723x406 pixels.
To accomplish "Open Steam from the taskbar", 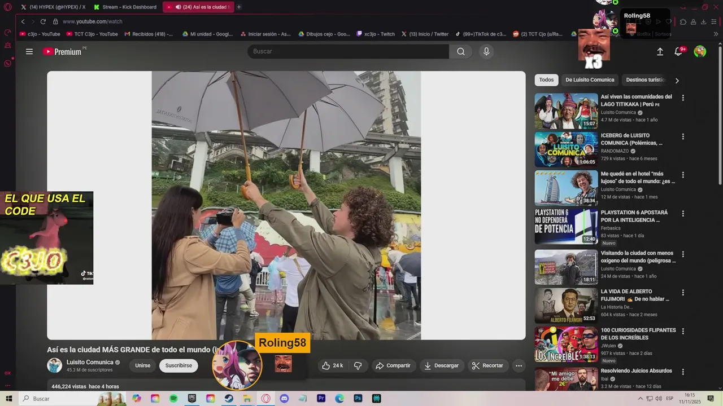I will click(229, 399).
